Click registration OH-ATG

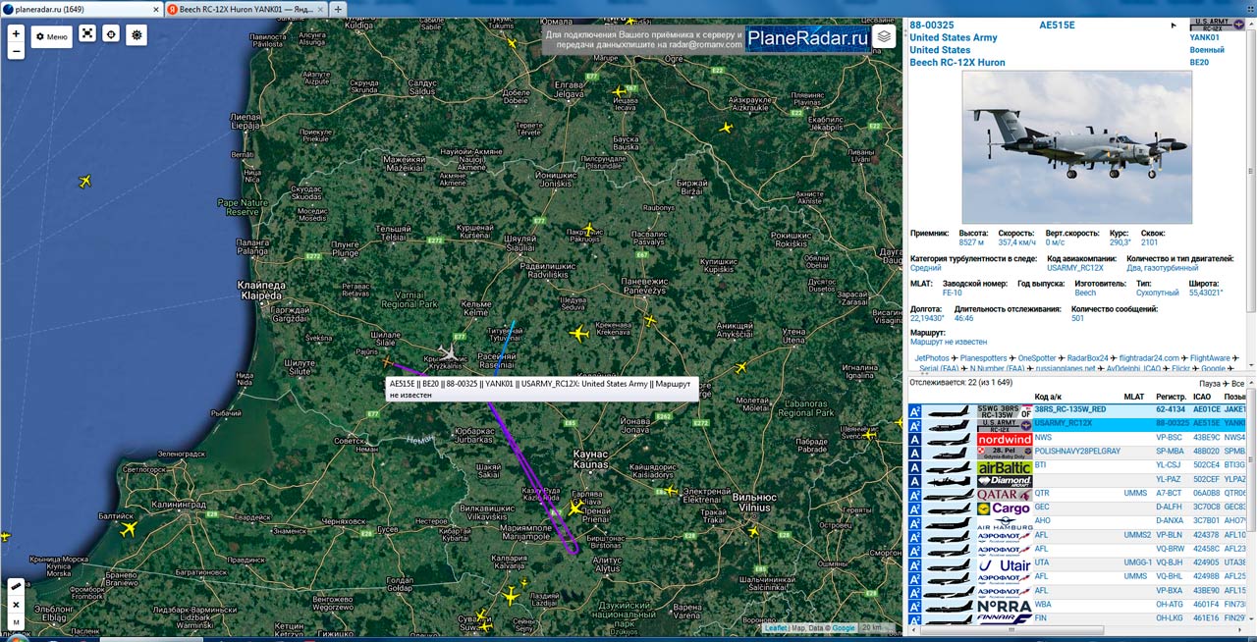(x=1171, y=605)
